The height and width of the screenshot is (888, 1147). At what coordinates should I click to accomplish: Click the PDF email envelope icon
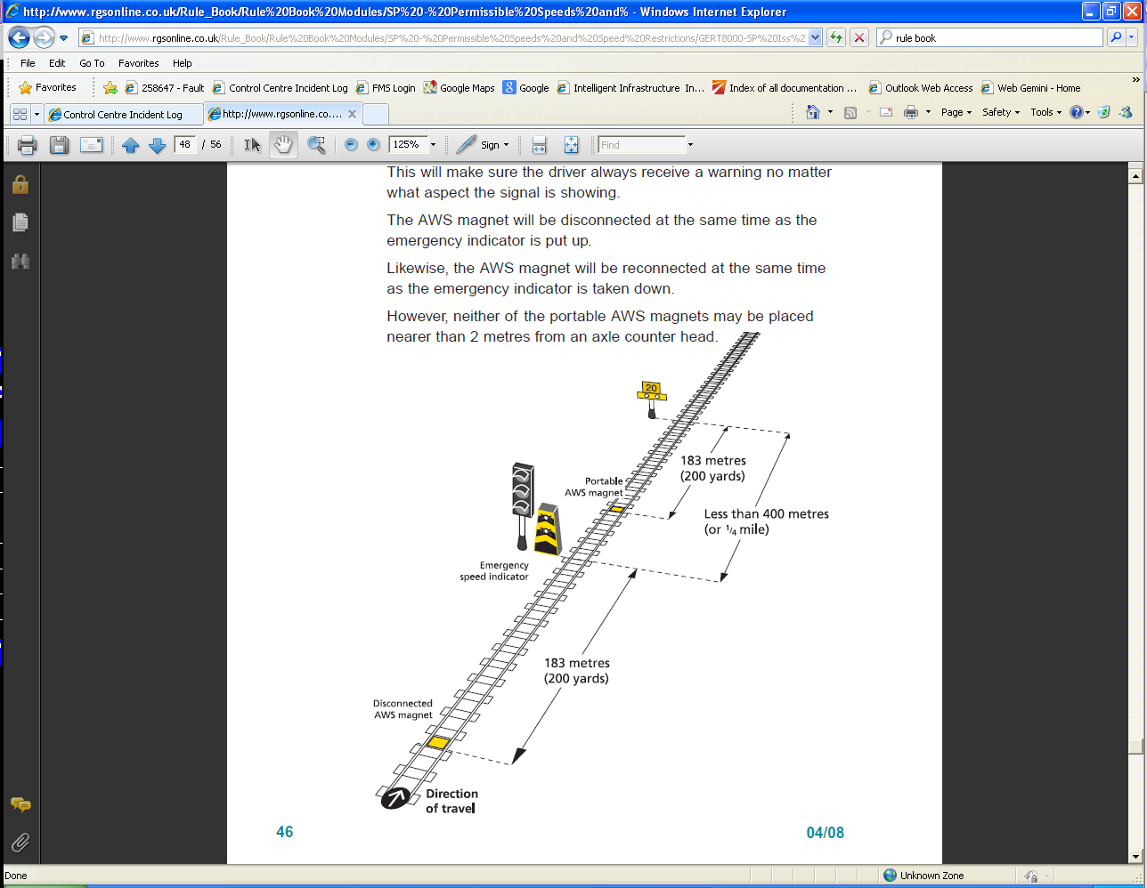(x=92, y=145)
